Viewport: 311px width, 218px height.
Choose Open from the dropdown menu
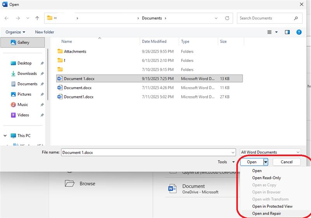[x=257, y=170]
